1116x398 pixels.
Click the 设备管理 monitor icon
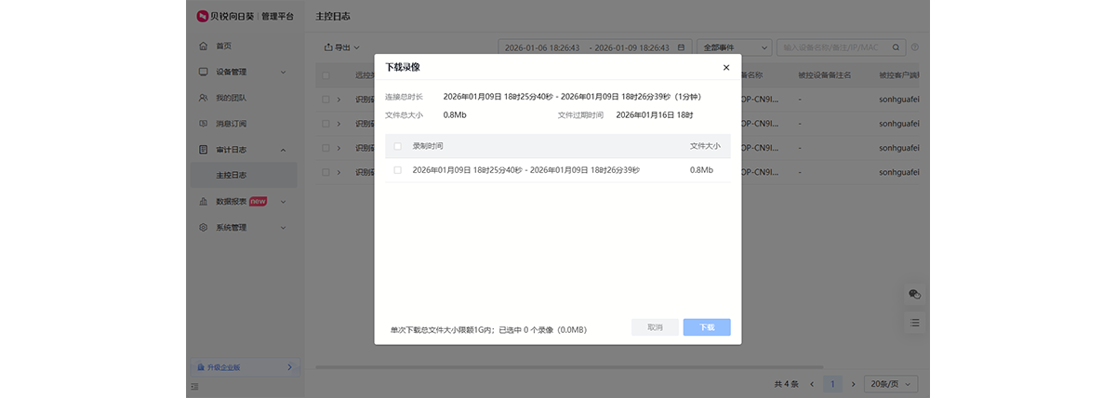204,72
